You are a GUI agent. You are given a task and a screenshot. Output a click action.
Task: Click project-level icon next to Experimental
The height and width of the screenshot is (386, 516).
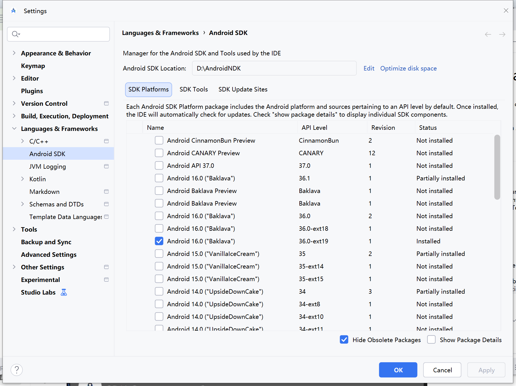click(106, 280)
